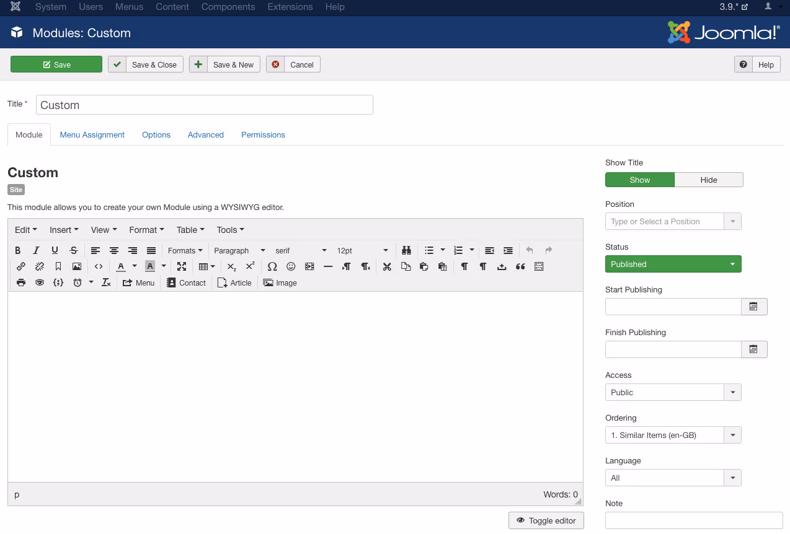Toggle bold text in the editor
The width and height of the screenshot is (790, 534).
(17, 250)
